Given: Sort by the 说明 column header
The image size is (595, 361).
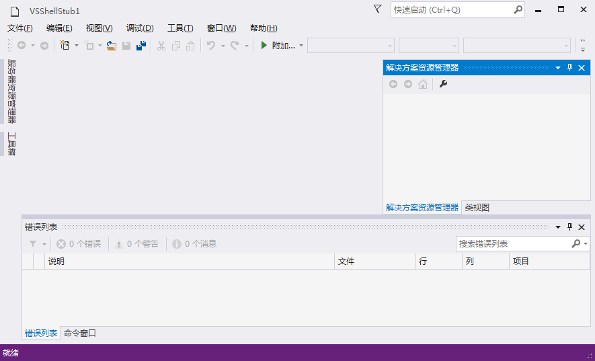Looking at the screenshot, I should point(190,261).
